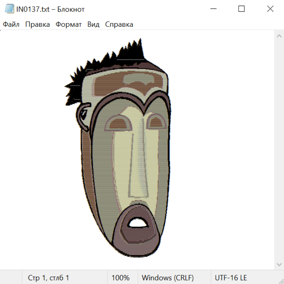Click the UTF-16 LE encoding field
This screenshot has width=284, height=284.
pyautogui.click(x=231, y=278)
